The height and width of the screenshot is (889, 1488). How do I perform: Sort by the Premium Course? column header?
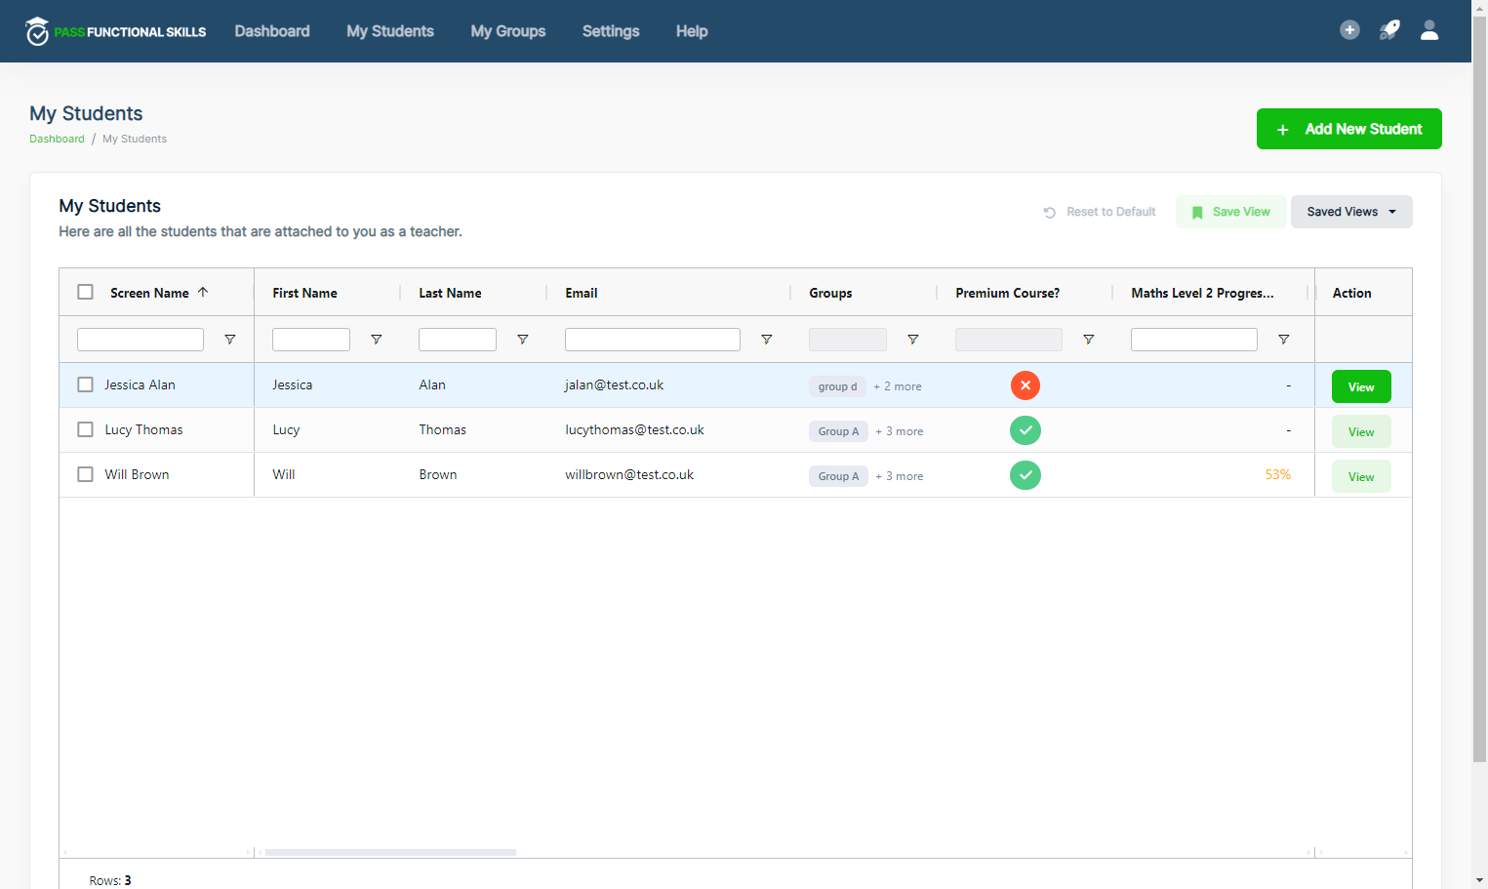[1007, 293]
